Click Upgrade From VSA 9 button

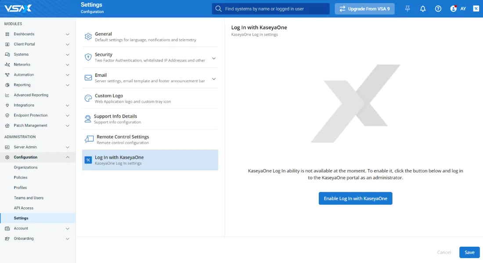364,9
